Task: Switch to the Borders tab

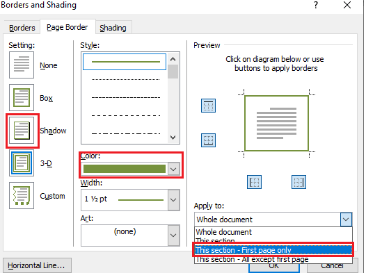Action: tap(22, 28)
